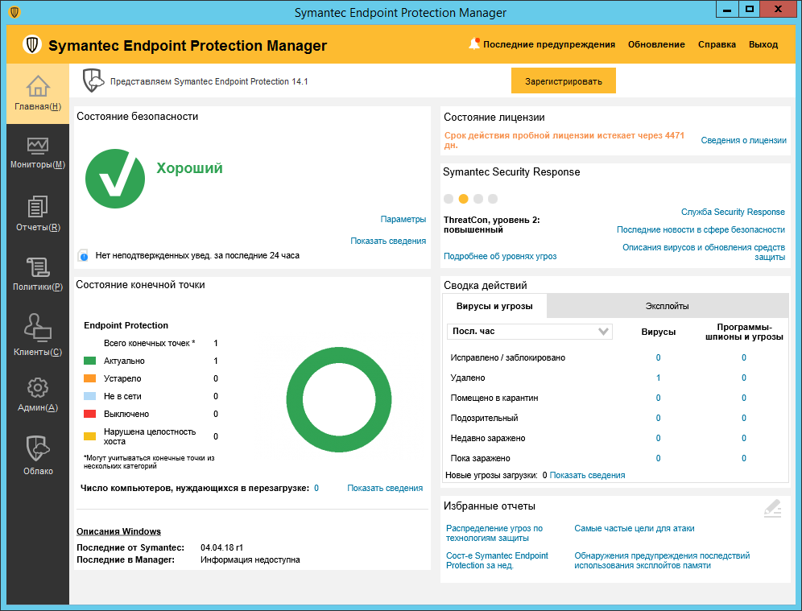Viewport: 802px width, 611px height.
Task: Click Показать сведения beside Новые угрозы загрузки
Action: point(587,475)
